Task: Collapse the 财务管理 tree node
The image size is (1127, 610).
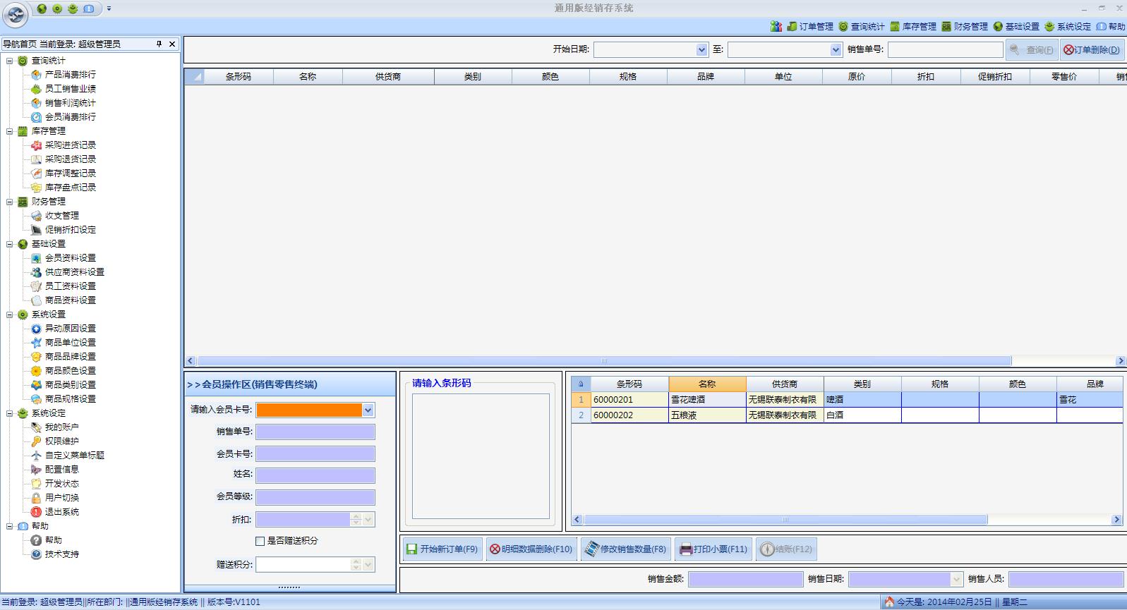Action: pos(10,202)
